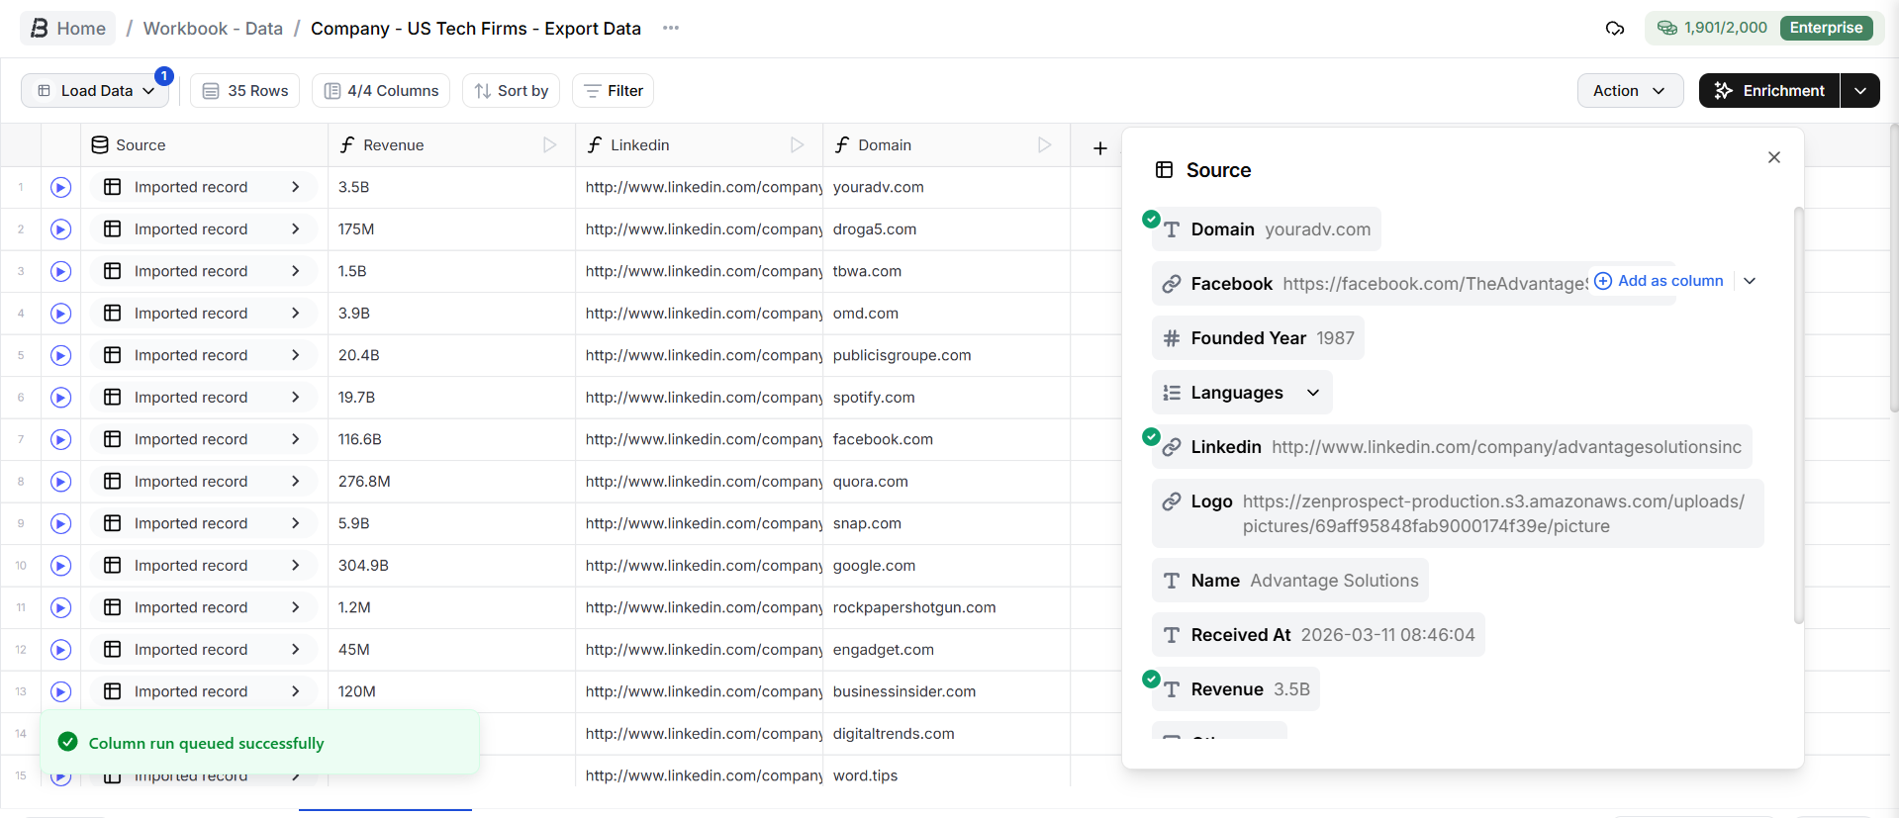Open the 4/4 Columns selector
Viewport: 1899px width, 818px height.
(381, 91)
